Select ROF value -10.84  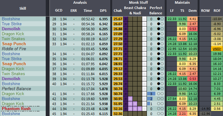point(217,19)
